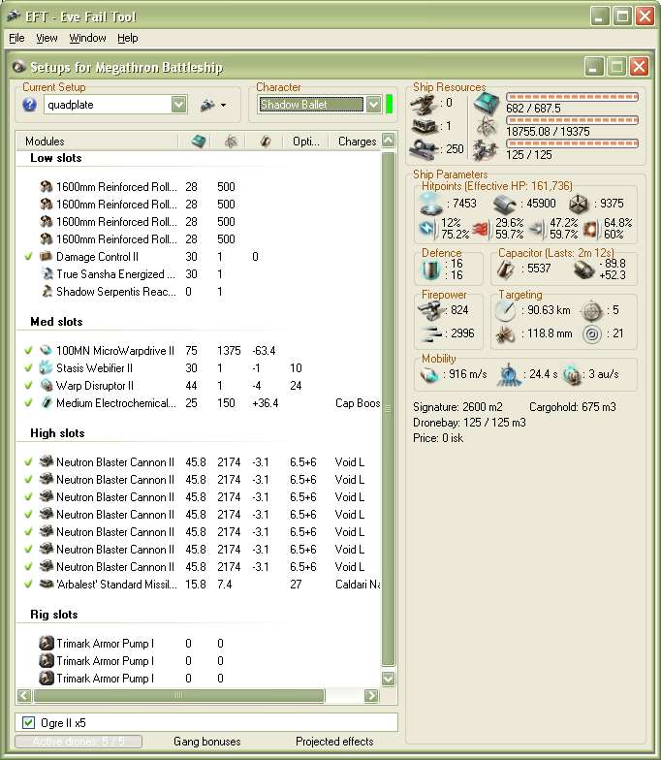The image size is (661, 760).
Task: Click the armor hitpoints icon showing 45900
Action: tap(504, 204)
